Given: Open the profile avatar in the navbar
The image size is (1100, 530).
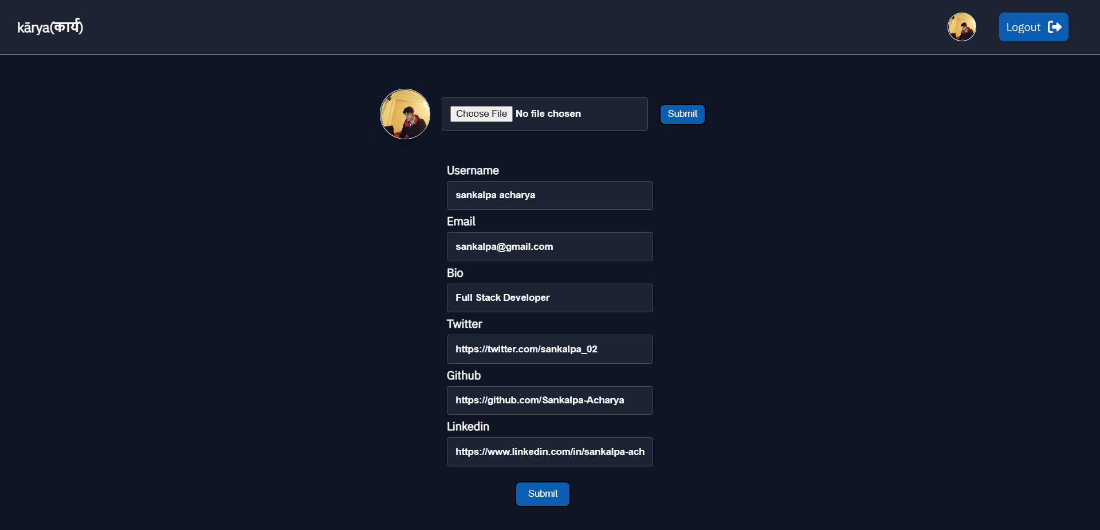Looking at the screenshot, I should (x=961, y=27).
